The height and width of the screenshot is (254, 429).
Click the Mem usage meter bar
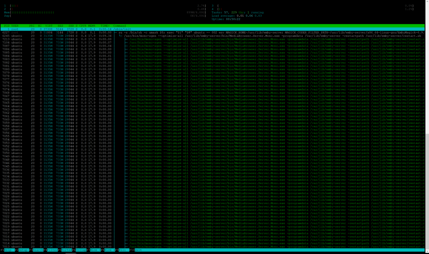tap(105, 12)
